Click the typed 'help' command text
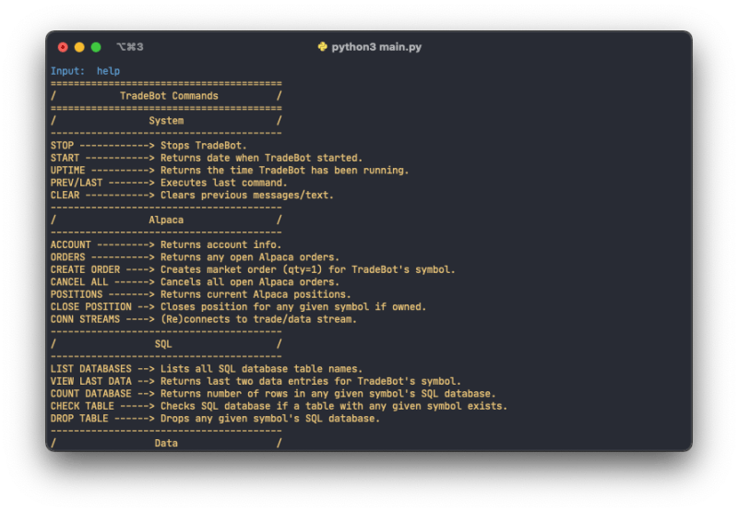This screenshot has height=512, width=738. 108,71
